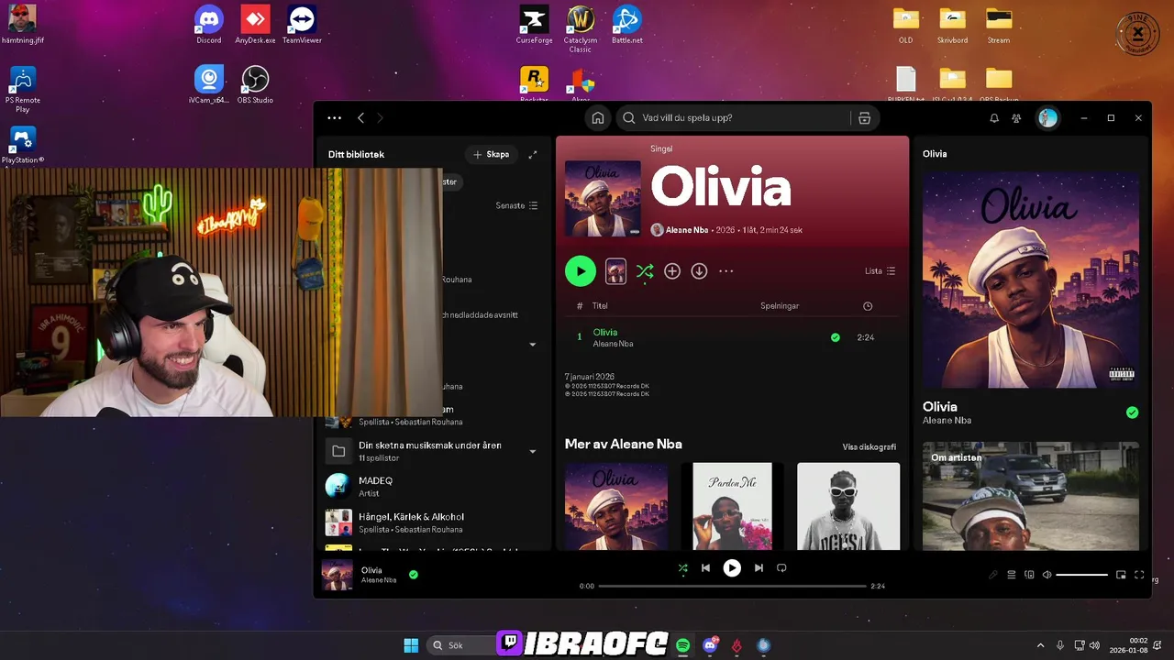This screenshot has height=660, width=1174.
Task: Toggle saved checkmark beside now playing title
Action: 414,575
